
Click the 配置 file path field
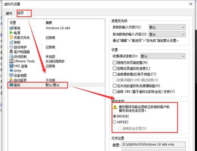[x=153, y=145]
